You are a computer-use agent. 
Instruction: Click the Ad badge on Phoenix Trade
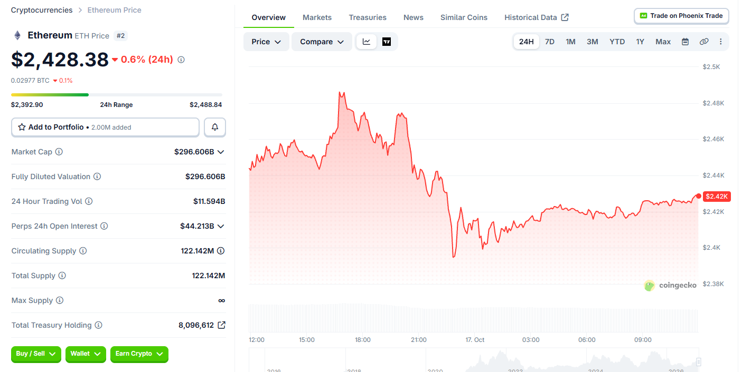tap(643, 16)
